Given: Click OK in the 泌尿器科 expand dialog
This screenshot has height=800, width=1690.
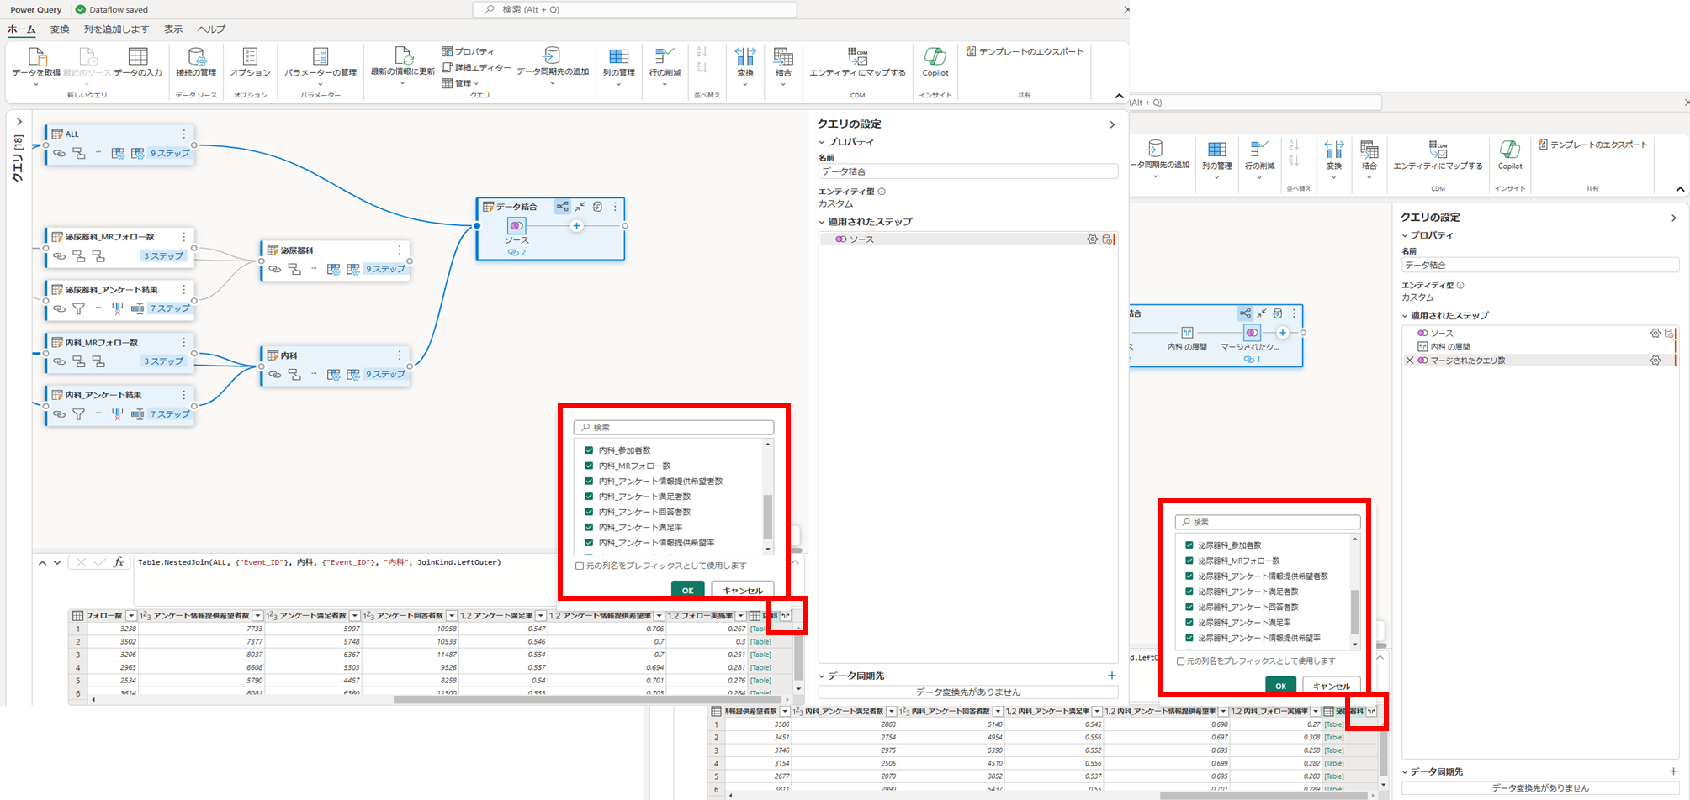Looking at the screenshot, I should coord(1280,686).
